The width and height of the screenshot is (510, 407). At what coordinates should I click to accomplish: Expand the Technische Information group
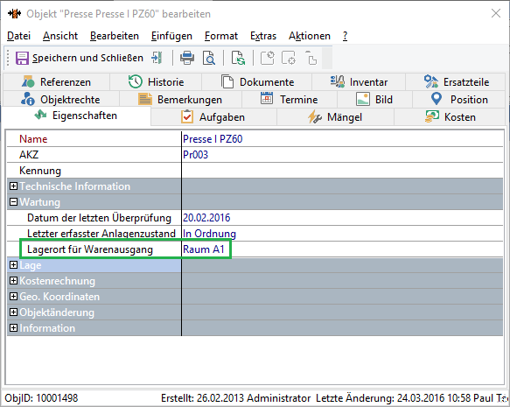tap(13, 186)
